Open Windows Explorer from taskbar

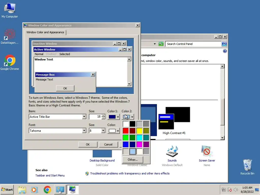tap(22, 190)
